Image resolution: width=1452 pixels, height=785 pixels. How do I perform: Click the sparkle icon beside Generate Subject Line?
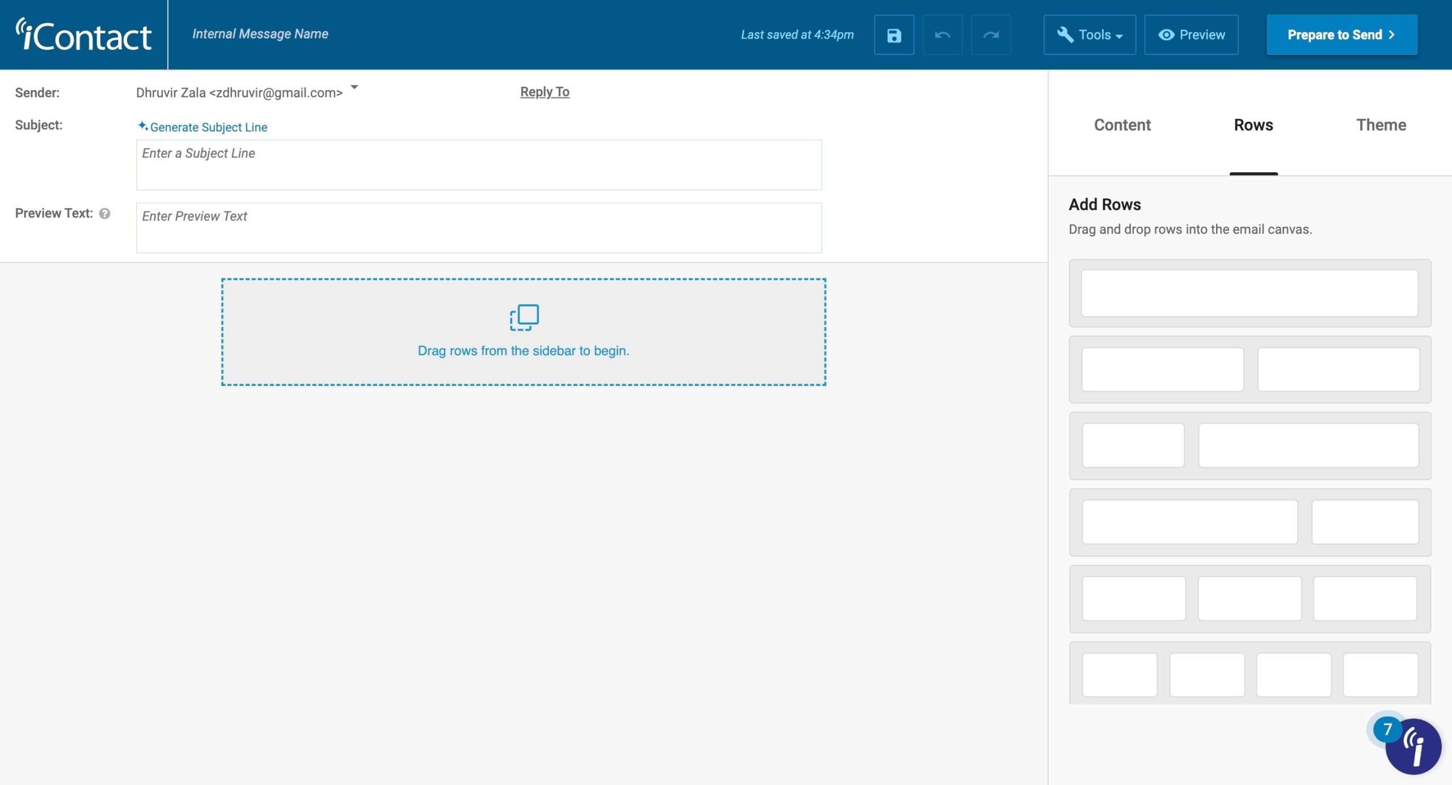click(x=143, y=126)
